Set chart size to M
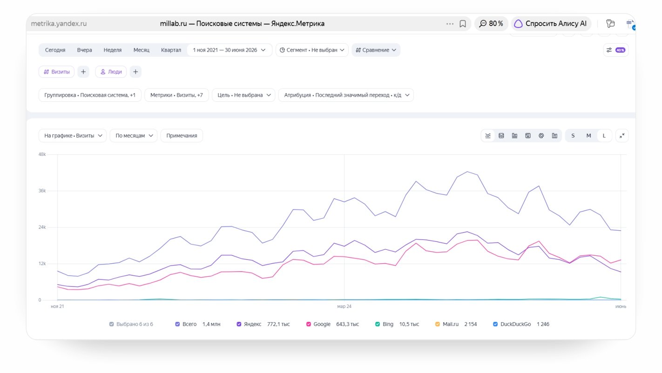662x373 pixels. (x=588, y=136)
